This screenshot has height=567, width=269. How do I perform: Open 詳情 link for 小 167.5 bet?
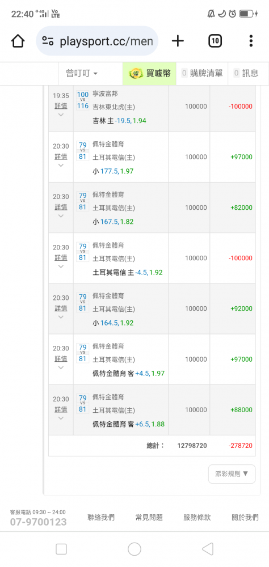61,207
